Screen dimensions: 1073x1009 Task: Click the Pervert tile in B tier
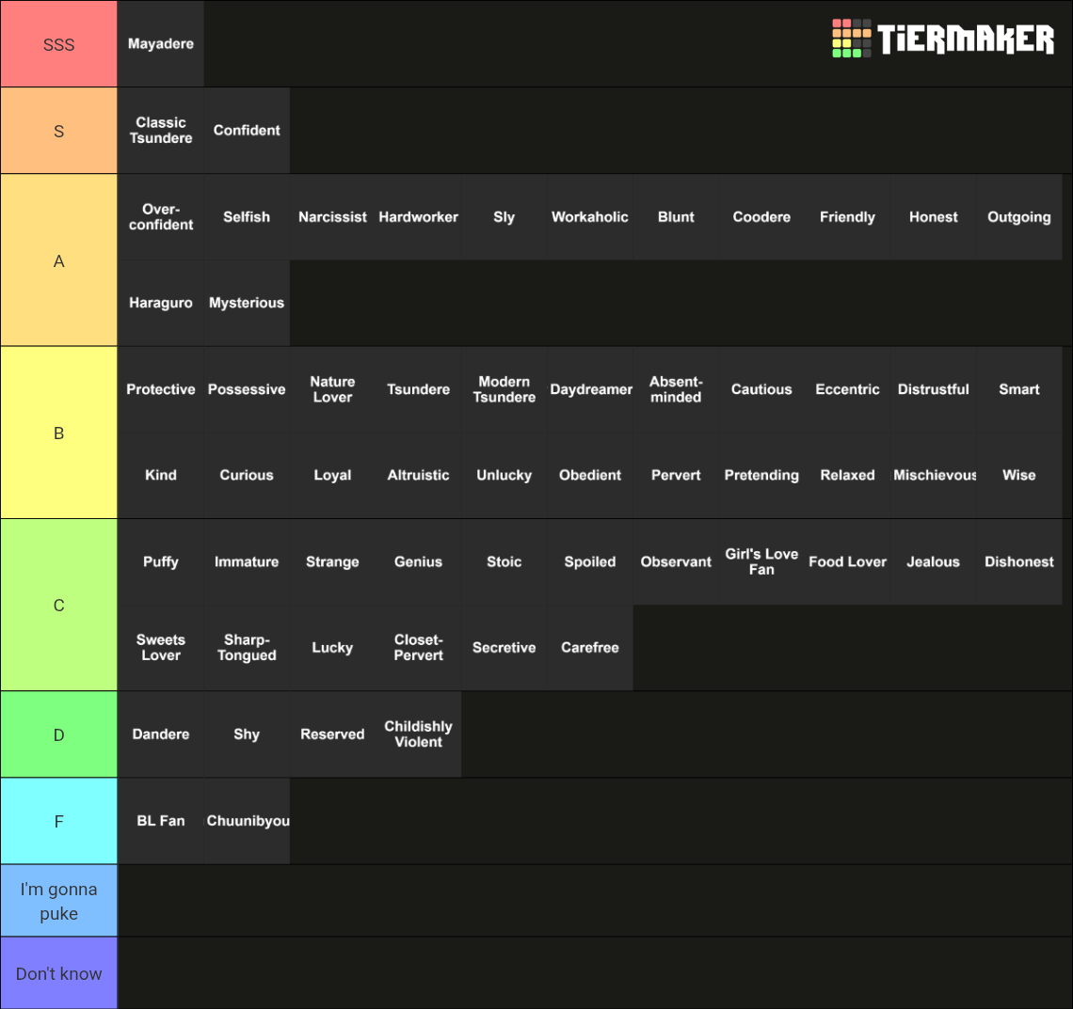676,475
